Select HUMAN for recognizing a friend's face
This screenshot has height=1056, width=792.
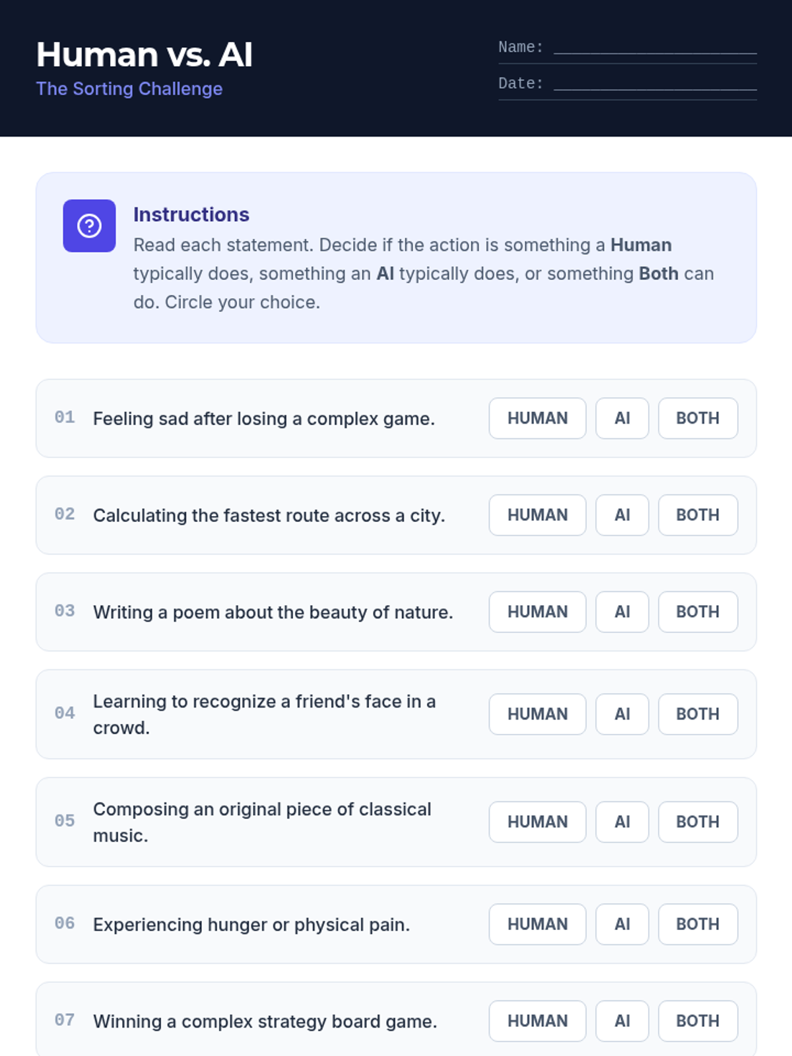(537, 714)
